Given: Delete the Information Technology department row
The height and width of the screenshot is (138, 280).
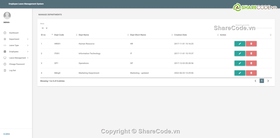Looking at the screenshot, I should pos(251,53).
